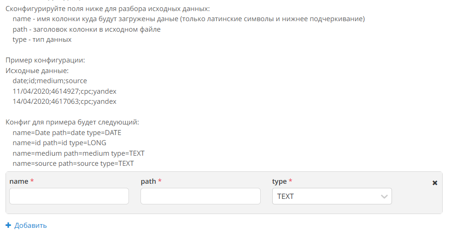Click the red asterisk next to type
The height and width of the screenshot is (237, 456).
tap(290, 181)
